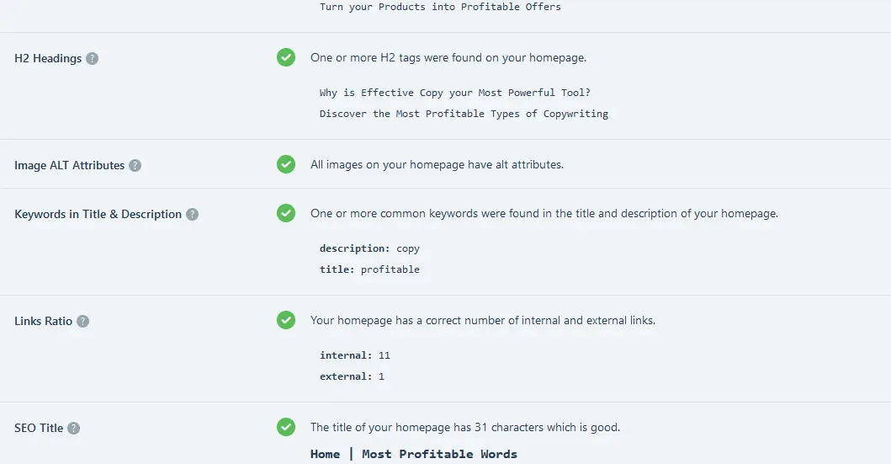
Task: Click green checkmark for common keywords result
Action: click(x=286, y=213)
